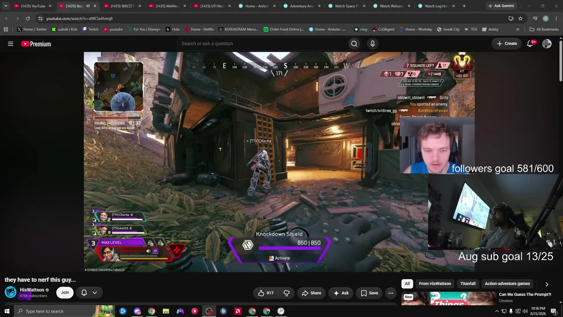Reload the page
The width and height of the screenshot is (563, 317).
28,18
